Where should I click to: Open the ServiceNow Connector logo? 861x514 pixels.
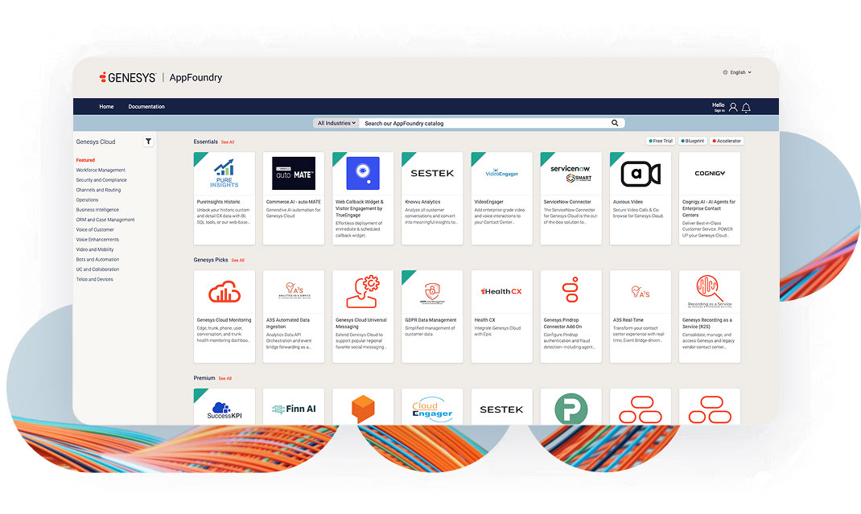[x=571, y=174]
